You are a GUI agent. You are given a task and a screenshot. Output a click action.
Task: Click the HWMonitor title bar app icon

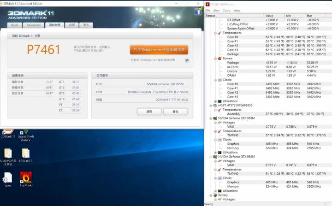[x=207, y=4]
